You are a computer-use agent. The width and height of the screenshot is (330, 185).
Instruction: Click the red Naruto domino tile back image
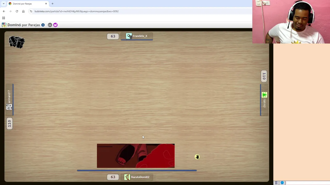coord(136,156)
